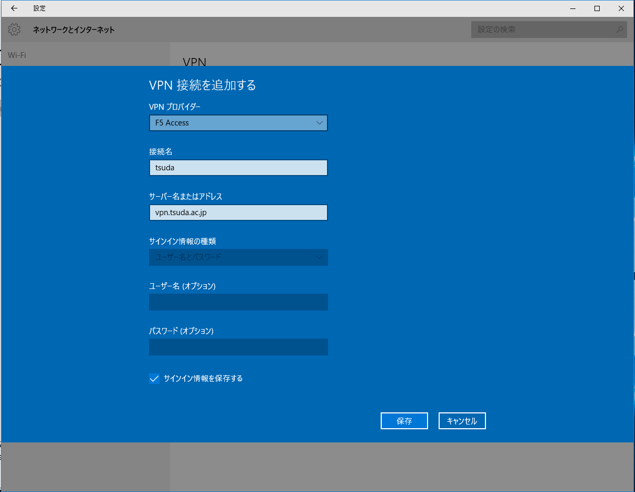The width and height of the screenshot is (635, 492).
Task: Minimize the Settings window
Action: (x=573, y=8)
